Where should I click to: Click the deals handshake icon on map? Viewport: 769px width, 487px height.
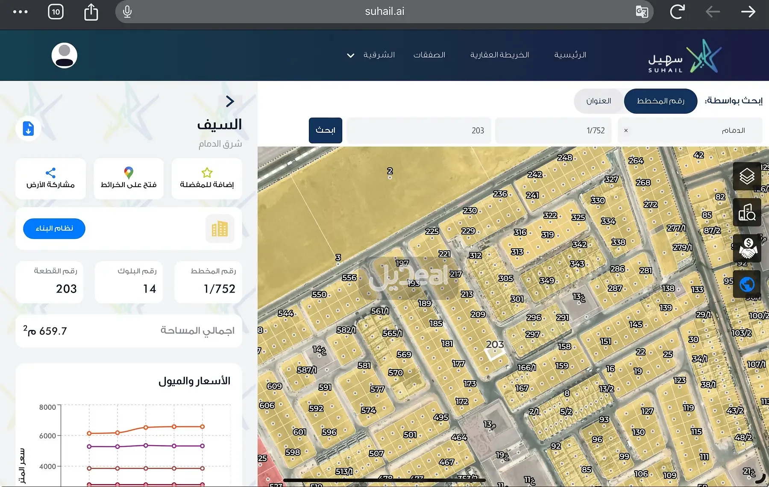747,248
